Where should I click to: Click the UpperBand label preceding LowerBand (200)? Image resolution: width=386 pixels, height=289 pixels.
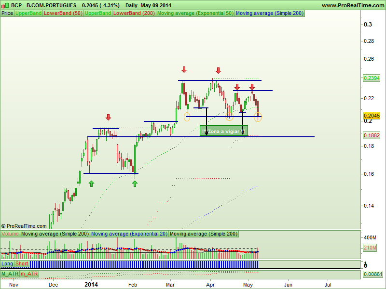pyautogui.click(x=98, y=13)
